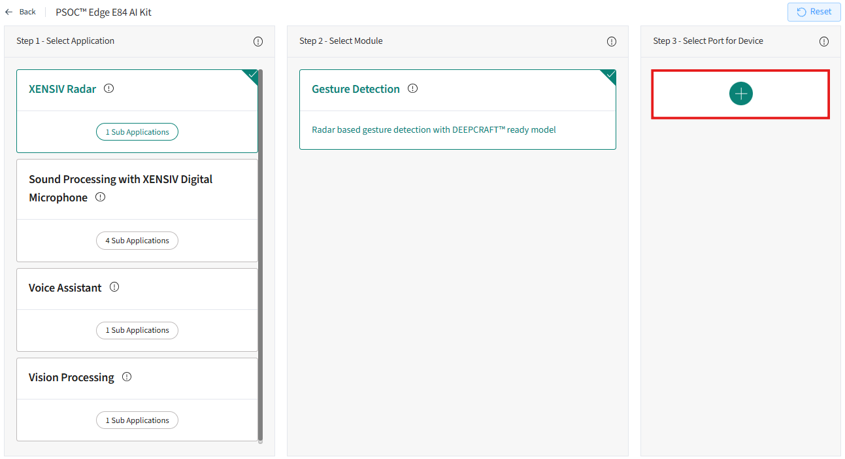
Task: Click the application list vertical scrollbar
Action: pos(260,255)
